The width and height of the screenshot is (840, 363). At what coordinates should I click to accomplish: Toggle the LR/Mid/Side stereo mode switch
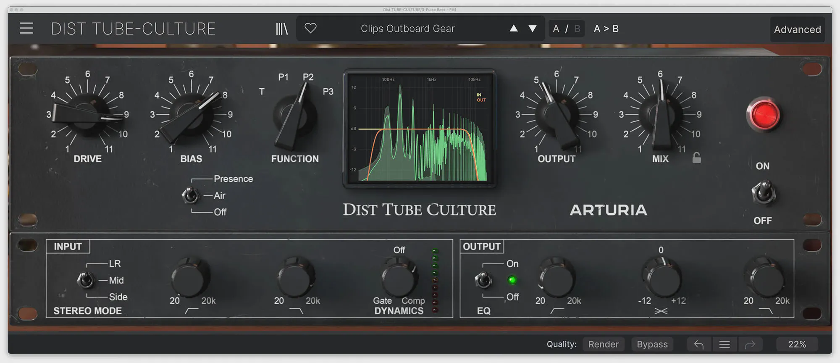[86, 280]
